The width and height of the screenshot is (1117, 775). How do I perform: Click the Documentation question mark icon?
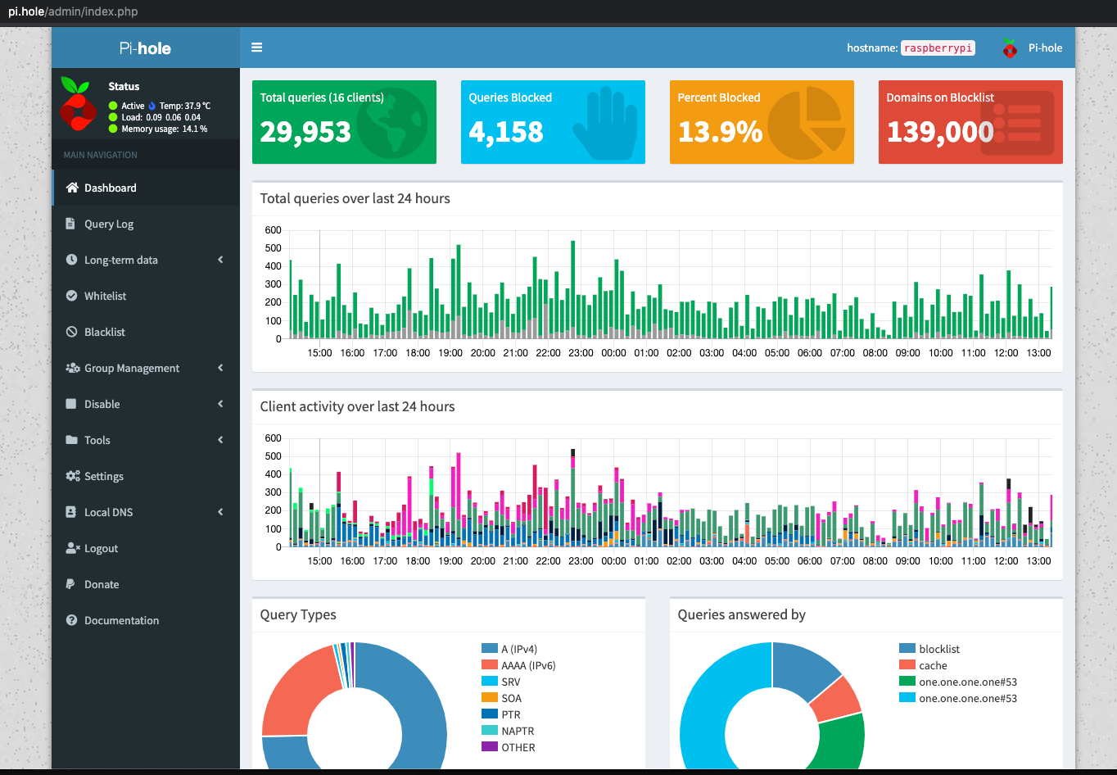71,620
